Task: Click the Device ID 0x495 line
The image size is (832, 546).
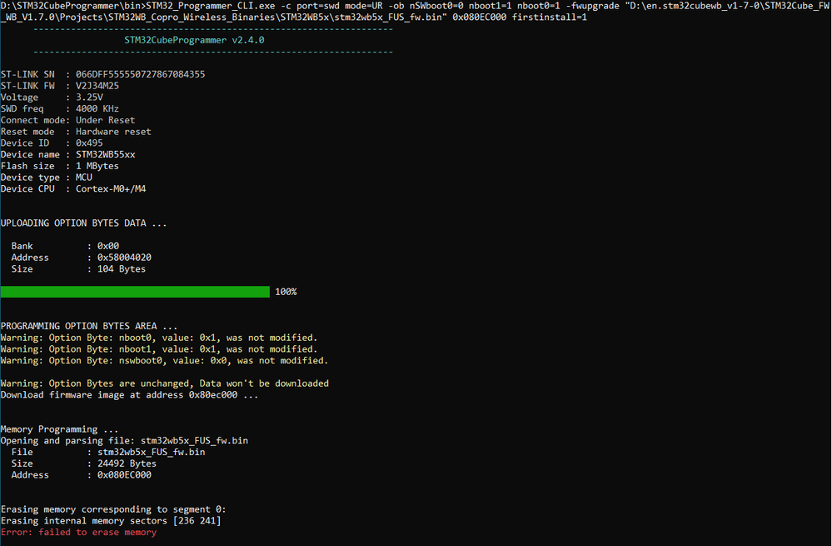Action: click(52, 143)
